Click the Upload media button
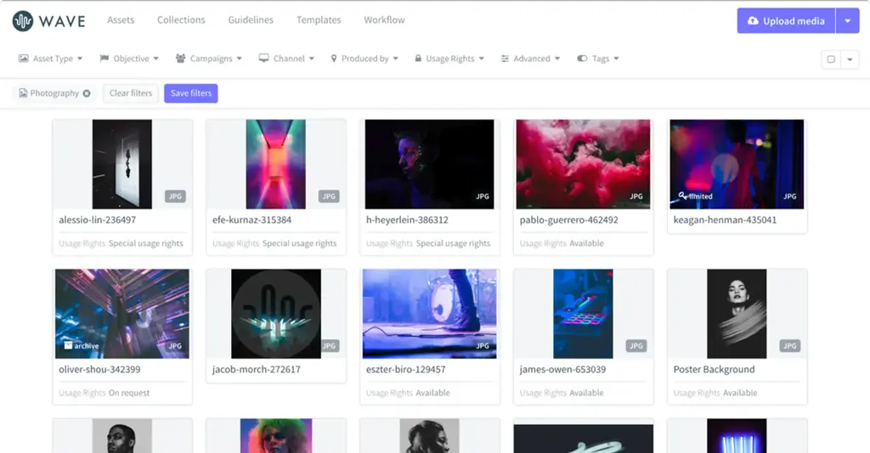 [x=786, y=21]
